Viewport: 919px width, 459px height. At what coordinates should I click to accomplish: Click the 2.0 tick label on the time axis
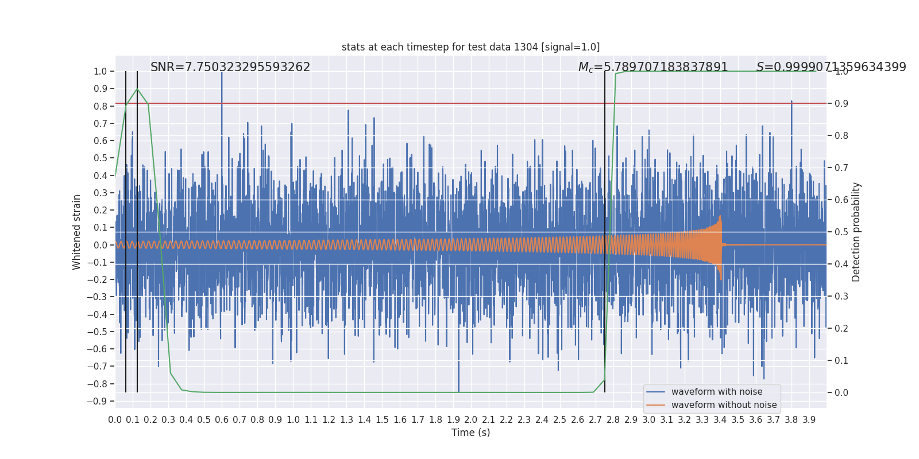coord(470,420)
